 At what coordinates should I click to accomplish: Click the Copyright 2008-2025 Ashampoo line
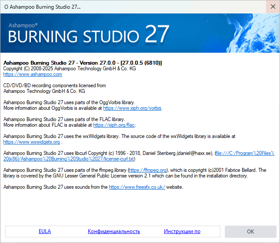click(x=70, y=69)
